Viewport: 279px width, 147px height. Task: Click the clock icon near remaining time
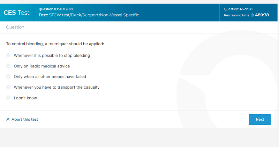click(x=252, y=15)
